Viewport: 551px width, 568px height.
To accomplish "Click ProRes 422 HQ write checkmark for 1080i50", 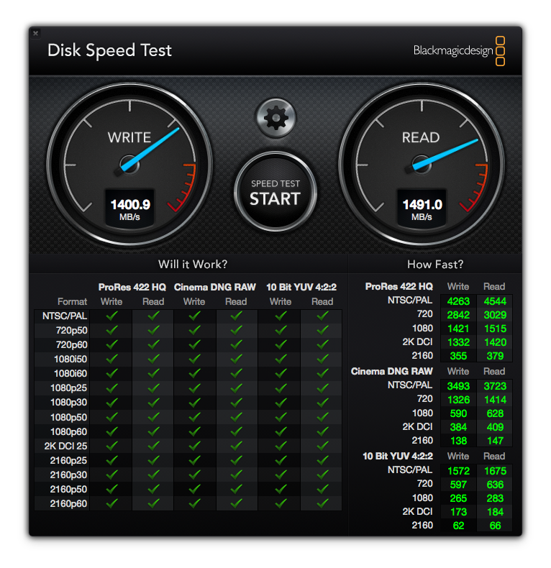I will [111, 359].
